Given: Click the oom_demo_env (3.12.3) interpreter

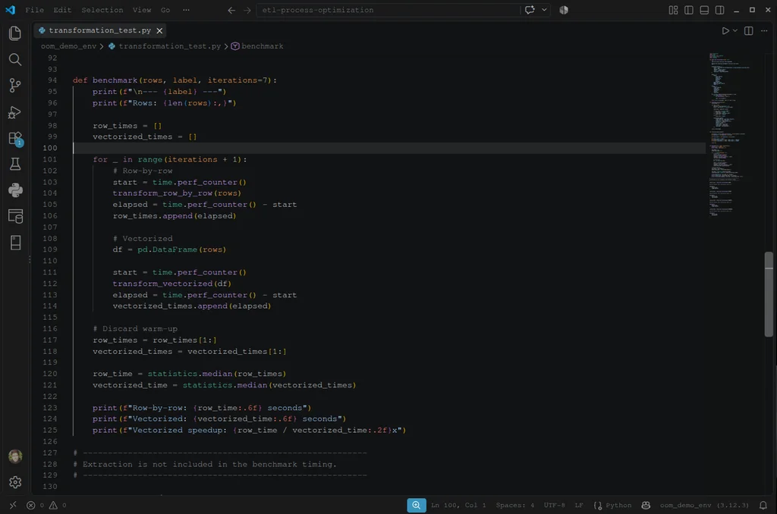Looking at the screenshot, I should coord(704,505).
